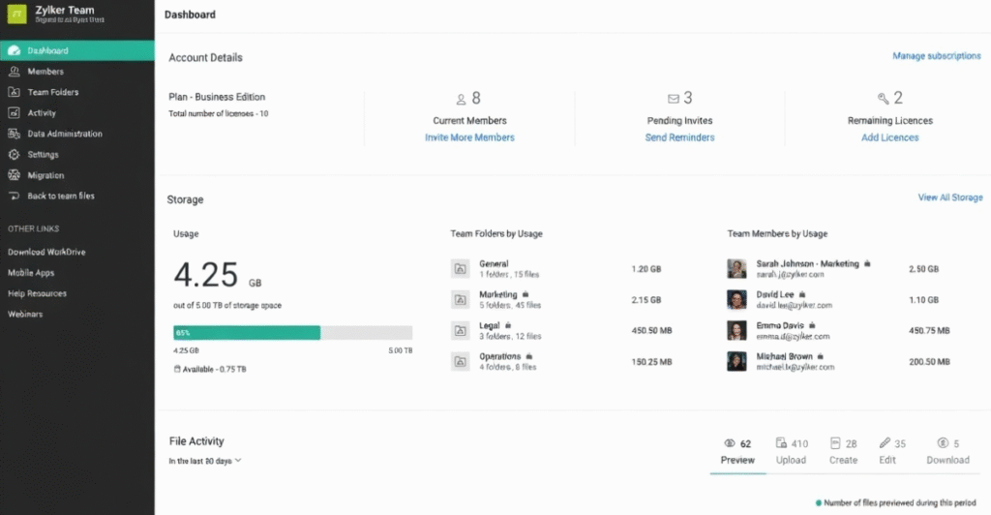Switch to the Edit tab

(891, 452)
